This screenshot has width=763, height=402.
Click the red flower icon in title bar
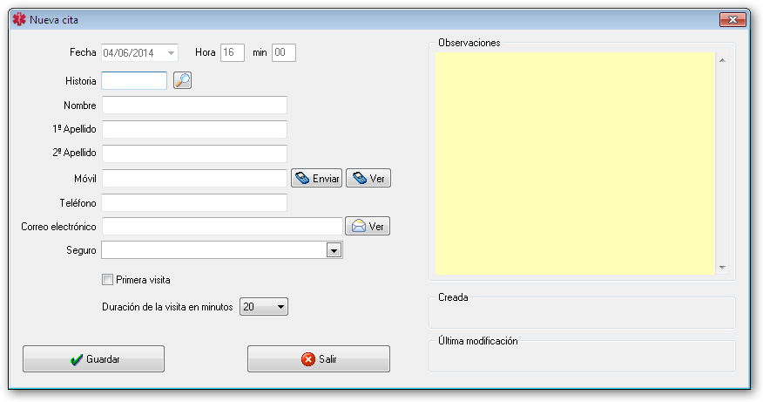[19, 19]
